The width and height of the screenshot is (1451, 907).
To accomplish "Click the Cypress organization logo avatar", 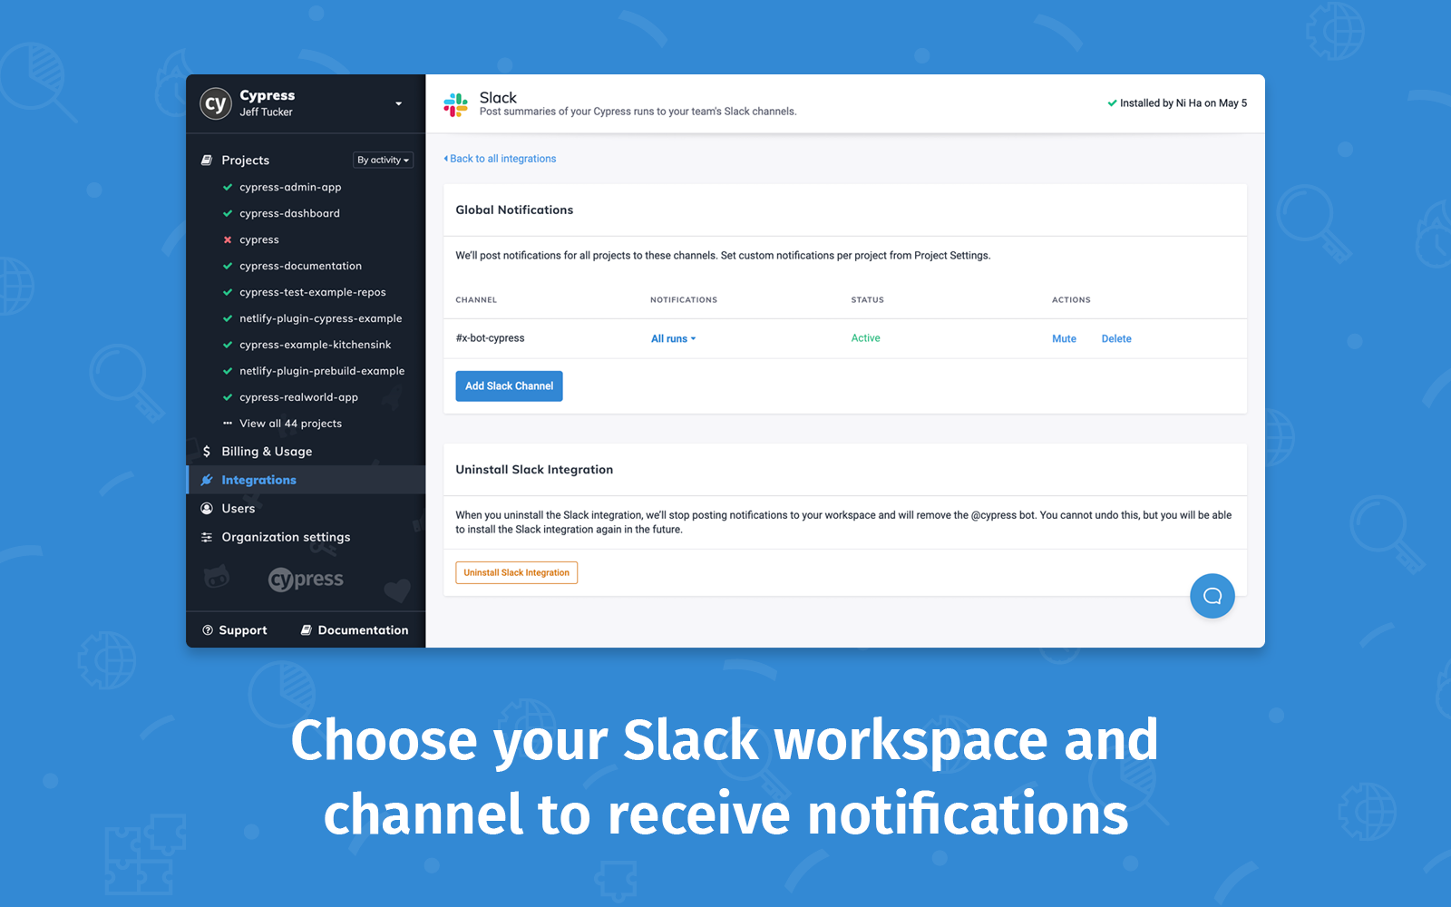I will pyautogui.click(x=216, y=103).
